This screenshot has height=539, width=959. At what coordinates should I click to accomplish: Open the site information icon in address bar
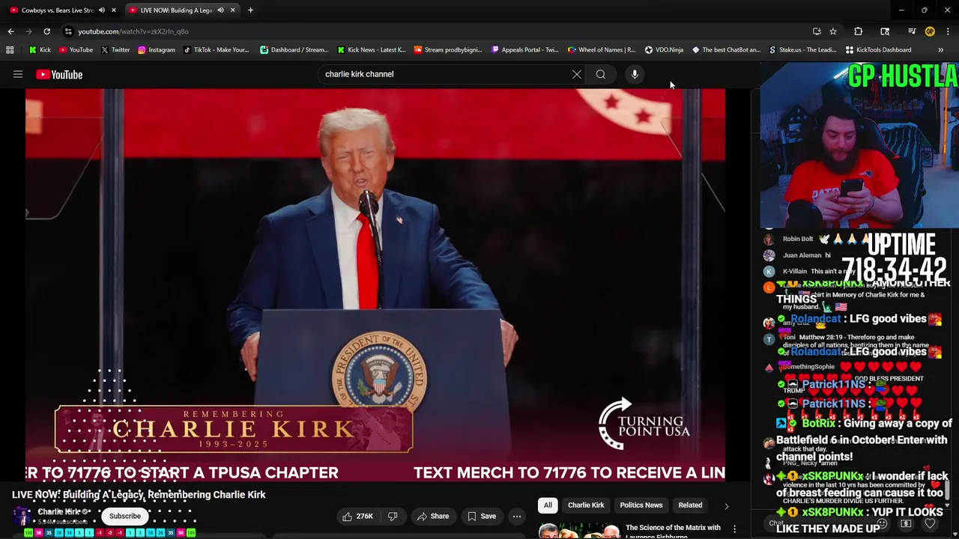(68, 31)
